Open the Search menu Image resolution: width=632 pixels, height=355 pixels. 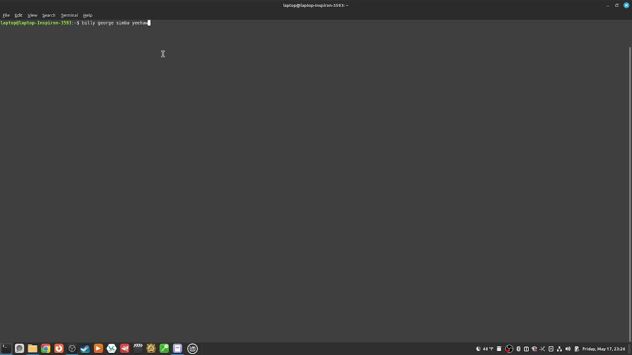[48, 15]
